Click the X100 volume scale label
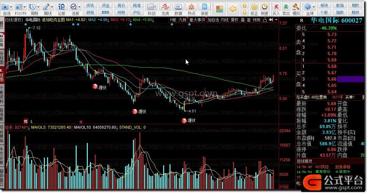Image resolution: width=368 pixels, height=193 pixels. tap(284, 187)
